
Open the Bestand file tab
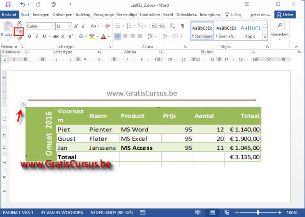(9, 15)
